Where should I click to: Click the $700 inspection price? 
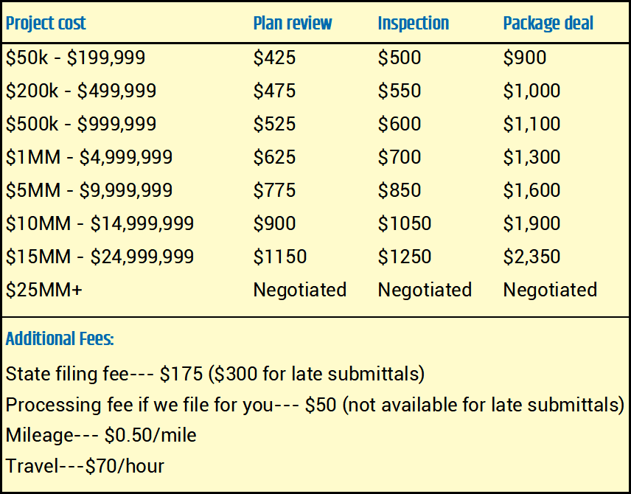(400, 157)
